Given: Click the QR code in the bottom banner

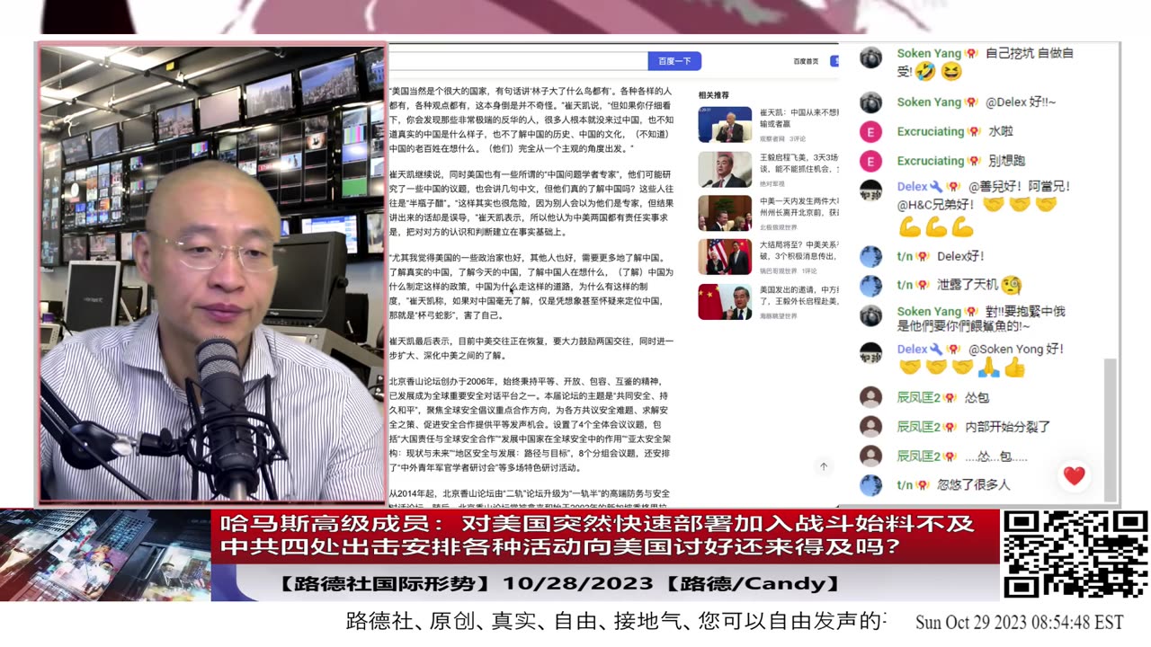Looking at the screenshot, I should pyautogui.click(x=1075, y=554).
